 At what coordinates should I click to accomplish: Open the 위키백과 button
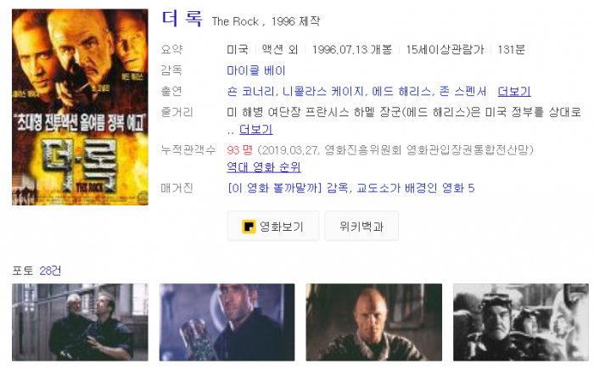pos(361,226)
